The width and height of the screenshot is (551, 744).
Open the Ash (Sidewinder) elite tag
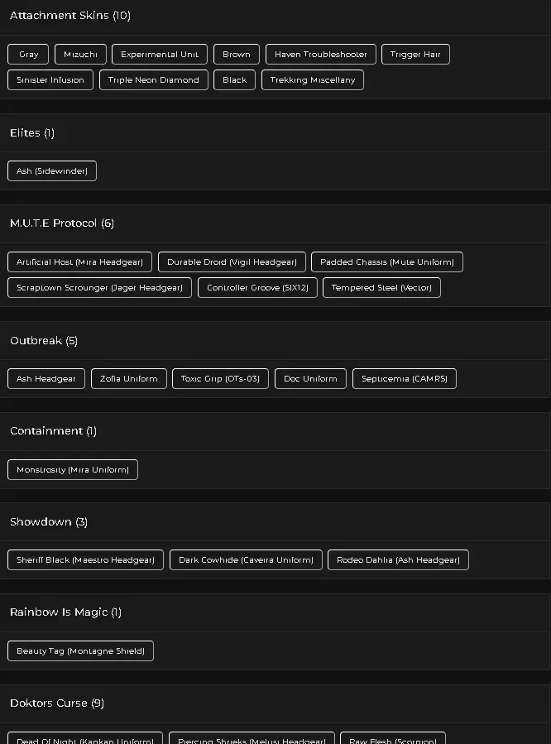[x=52, y=171]
